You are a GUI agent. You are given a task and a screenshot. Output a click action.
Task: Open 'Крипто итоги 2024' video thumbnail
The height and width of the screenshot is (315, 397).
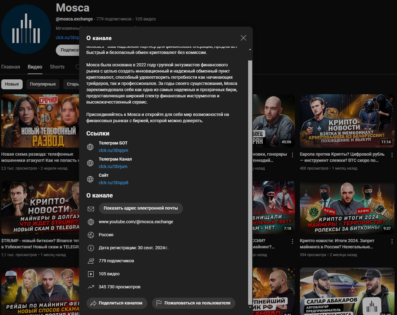click(347, 207)
